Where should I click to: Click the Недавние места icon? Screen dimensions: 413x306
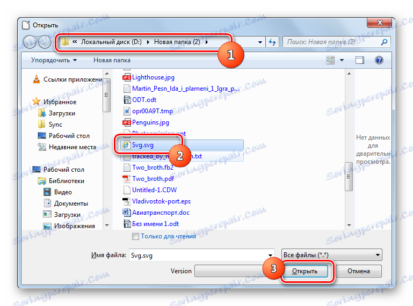tap(42, 147)
